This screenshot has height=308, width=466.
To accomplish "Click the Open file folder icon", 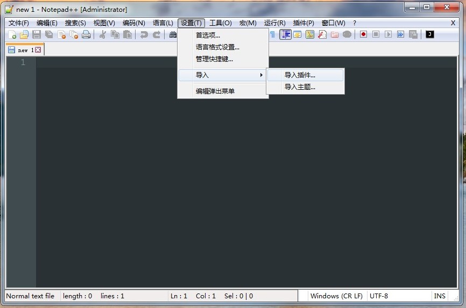I will [24, 35].
